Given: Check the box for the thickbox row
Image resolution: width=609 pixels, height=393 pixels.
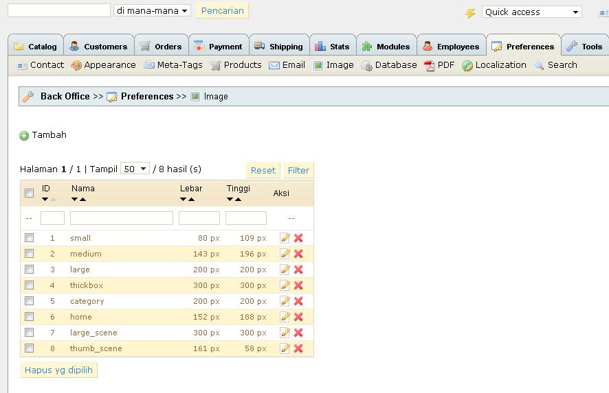Looking at the screenshot, I should (x=29, y=285).
